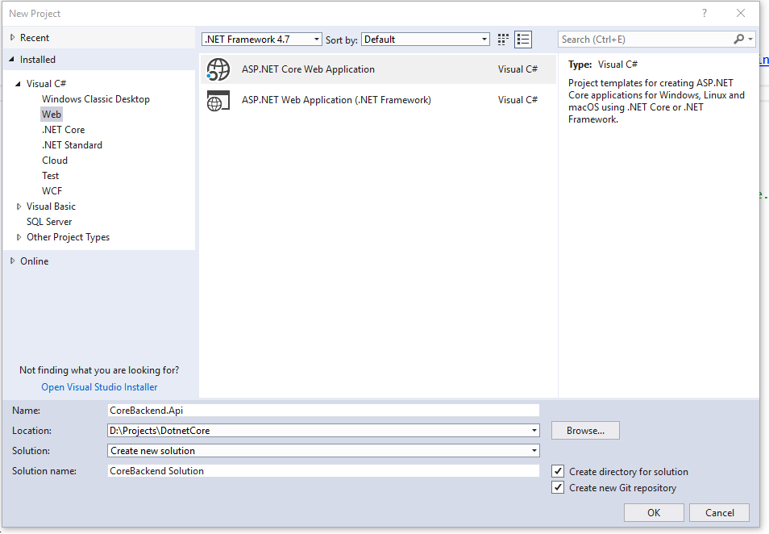Select the Cloud category
769x534 pixels.
pos(55,161)
